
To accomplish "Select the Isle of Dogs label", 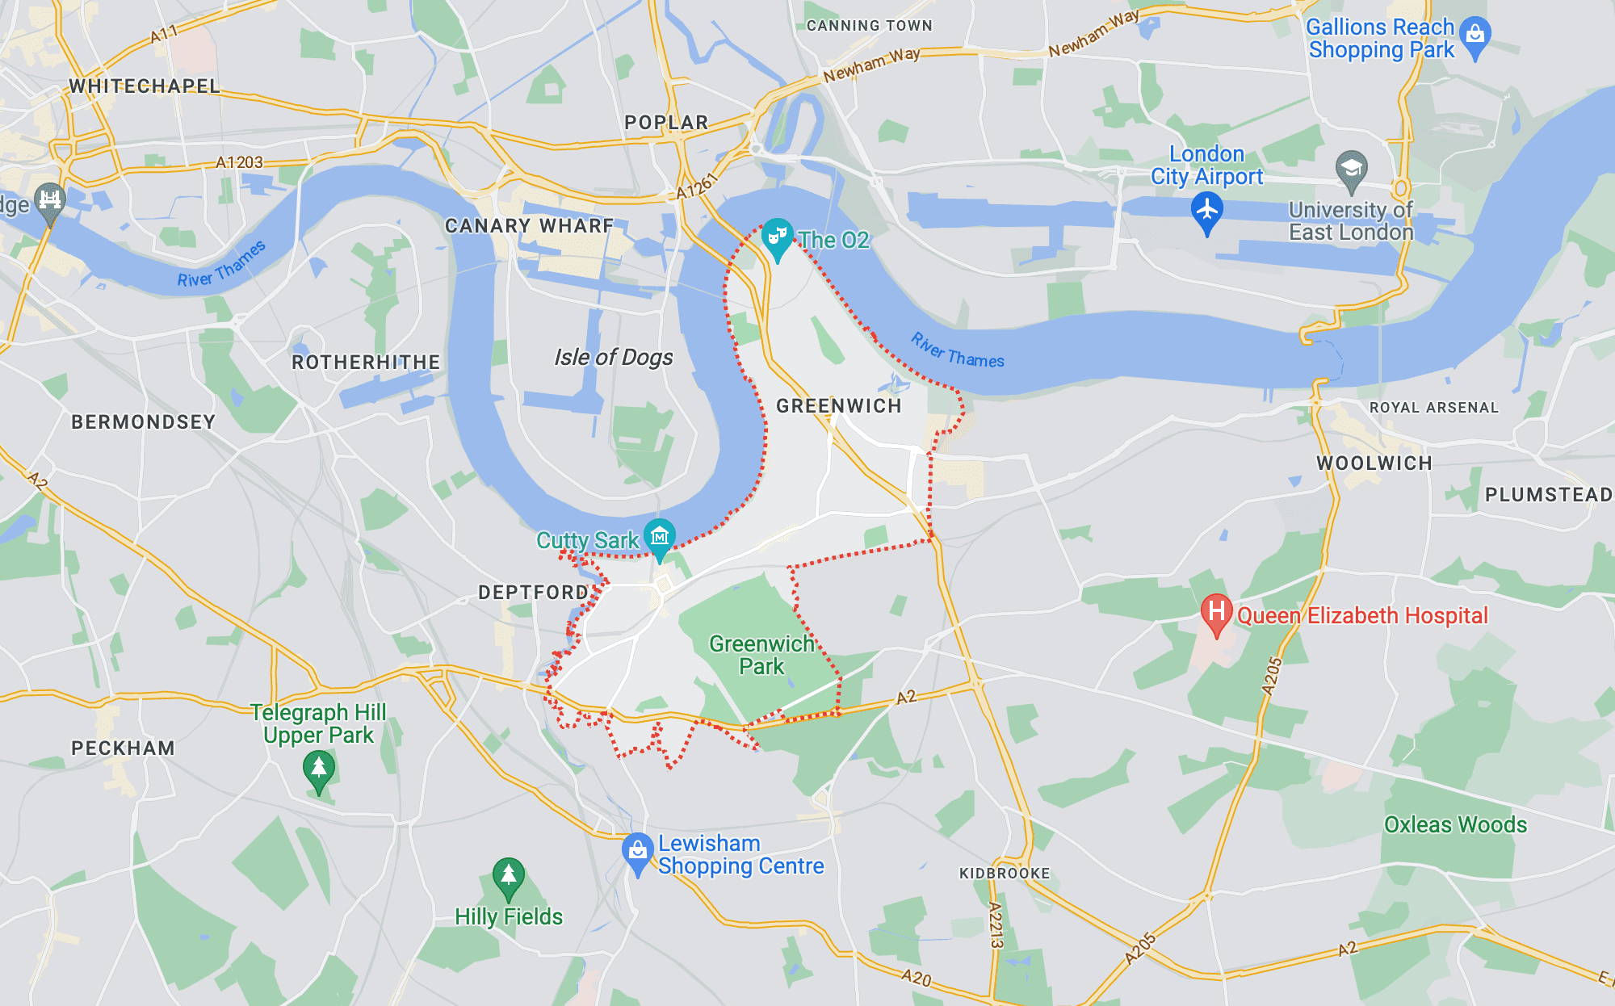I will [613, 357].
